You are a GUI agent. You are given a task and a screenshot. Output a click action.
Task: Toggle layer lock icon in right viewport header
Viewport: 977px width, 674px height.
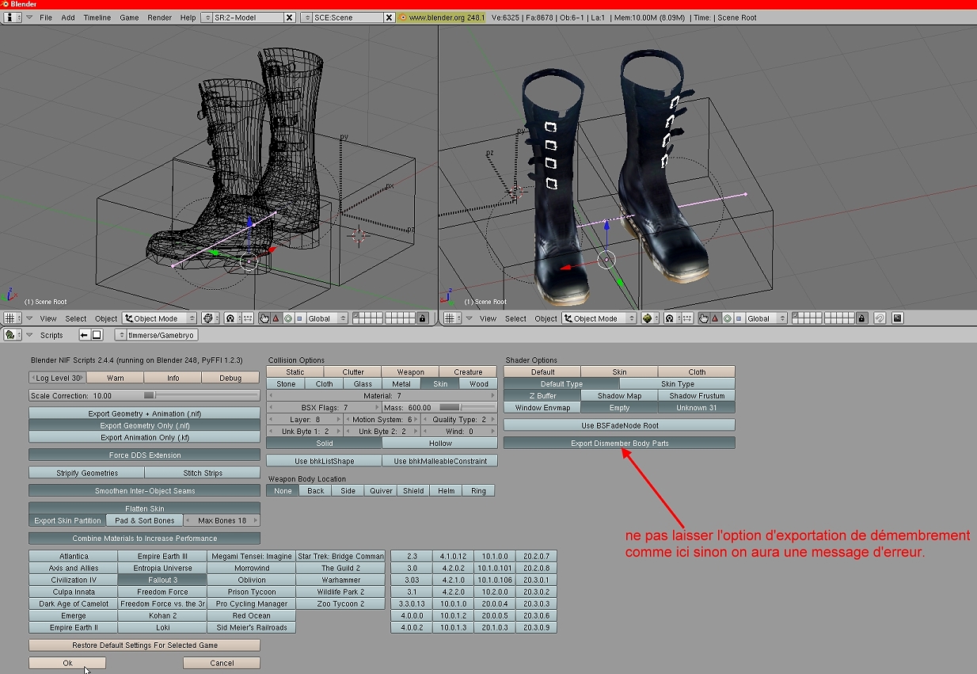point(862,318)
